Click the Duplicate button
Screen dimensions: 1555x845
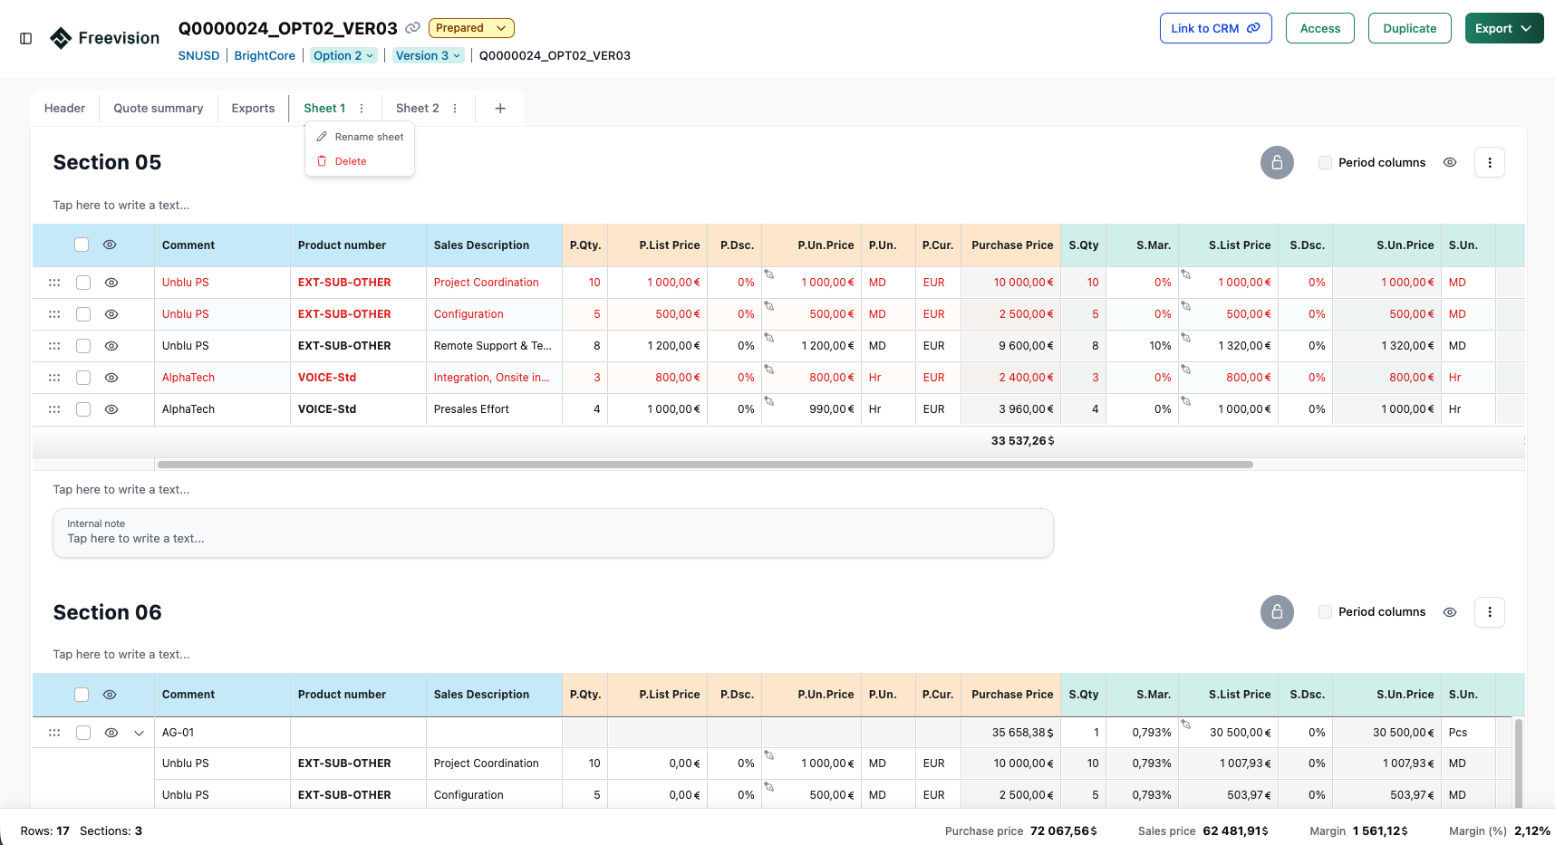coord(1409,28)
